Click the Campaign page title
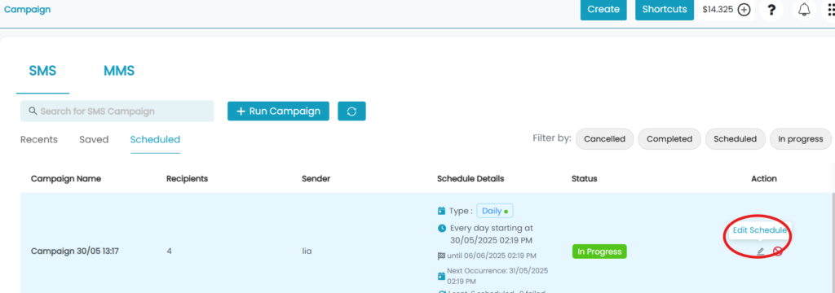The image size is (835, 293). [27, 10]
